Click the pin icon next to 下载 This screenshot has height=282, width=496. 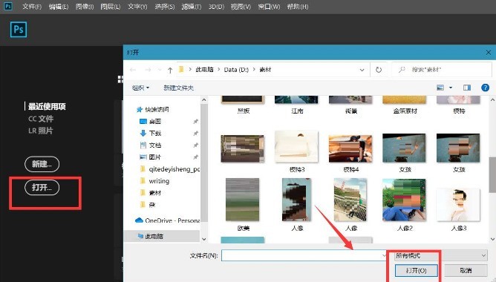pyautogui.click(x=195, y=134)
